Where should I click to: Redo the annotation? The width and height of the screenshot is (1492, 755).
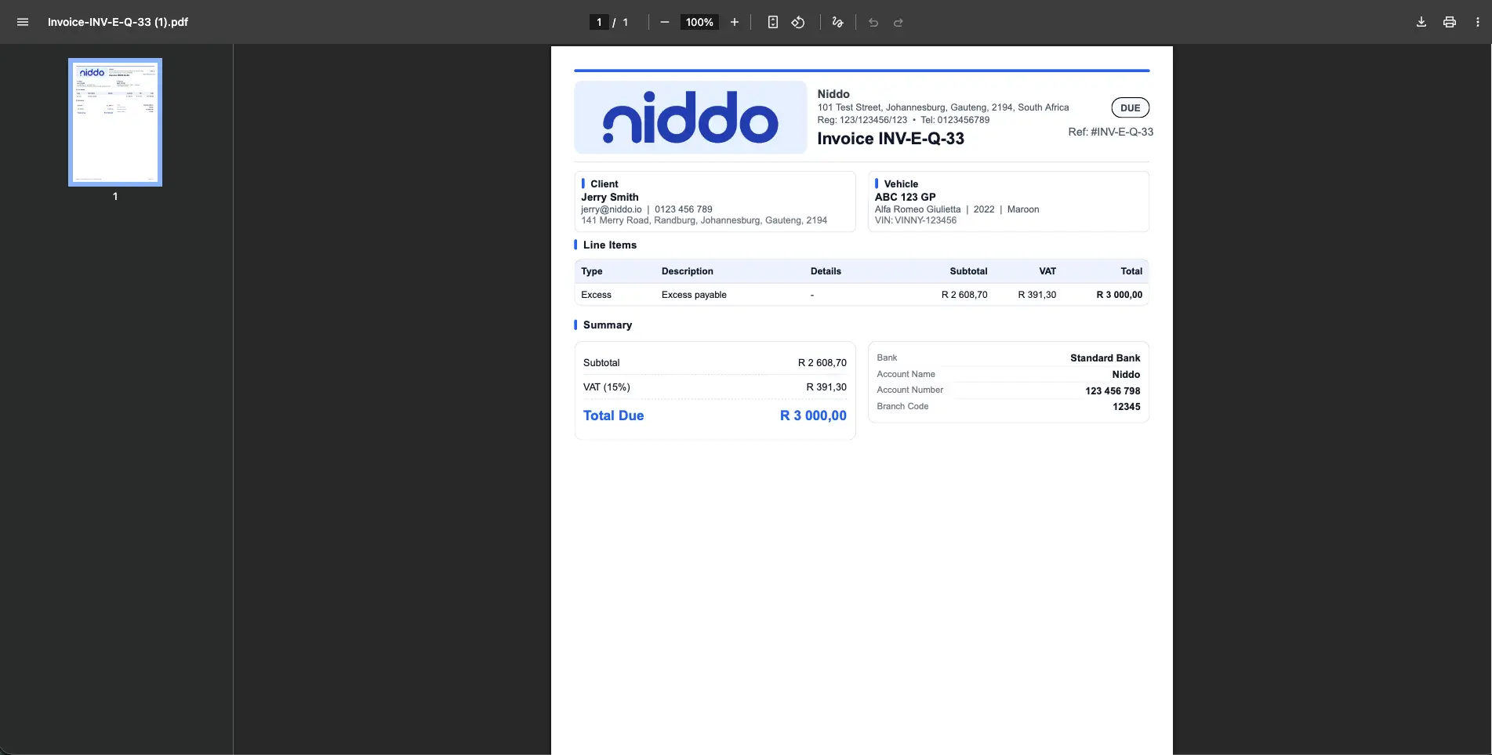[898, 22]
